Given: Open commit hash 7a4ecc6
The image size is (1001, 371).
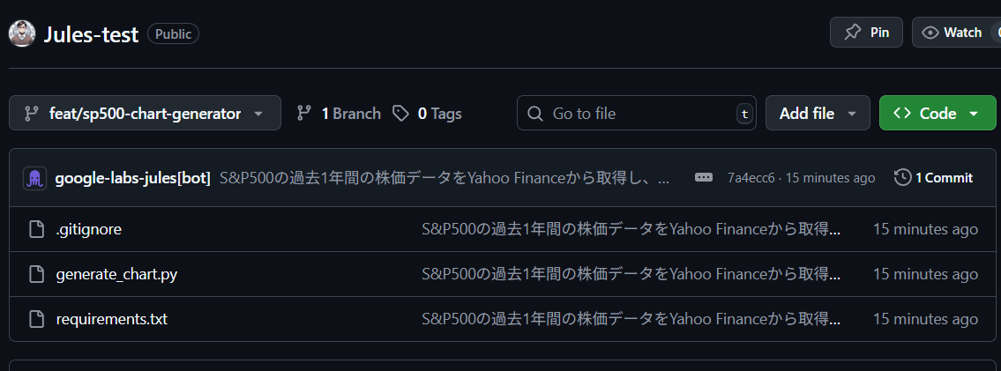Looking at the screenshot, I should (x=751, y=178).
